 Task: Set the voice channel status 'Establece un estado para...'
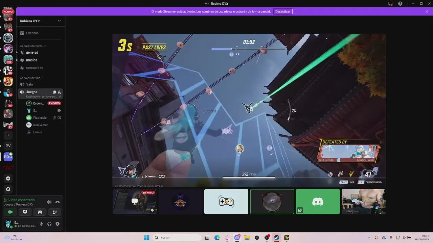(x=43, y=97)
